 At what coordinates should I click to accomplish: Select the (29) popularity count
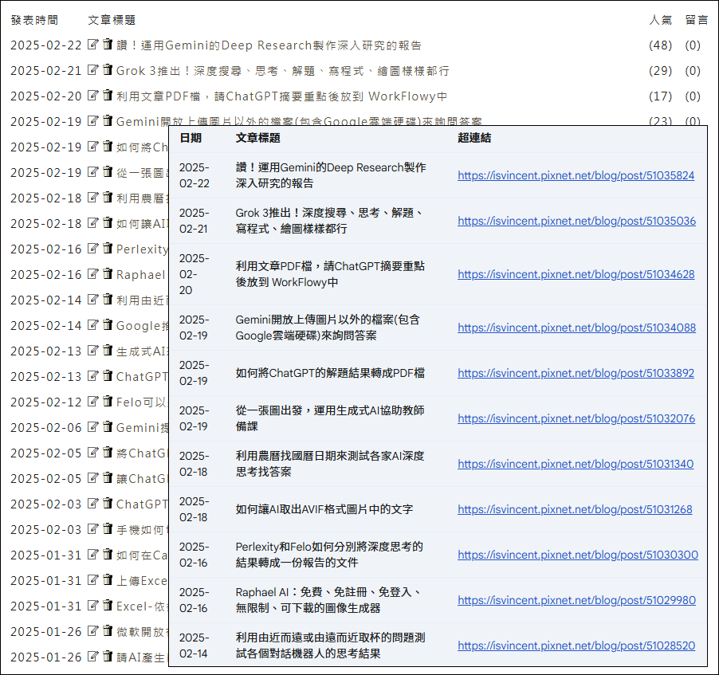(660, 71)
